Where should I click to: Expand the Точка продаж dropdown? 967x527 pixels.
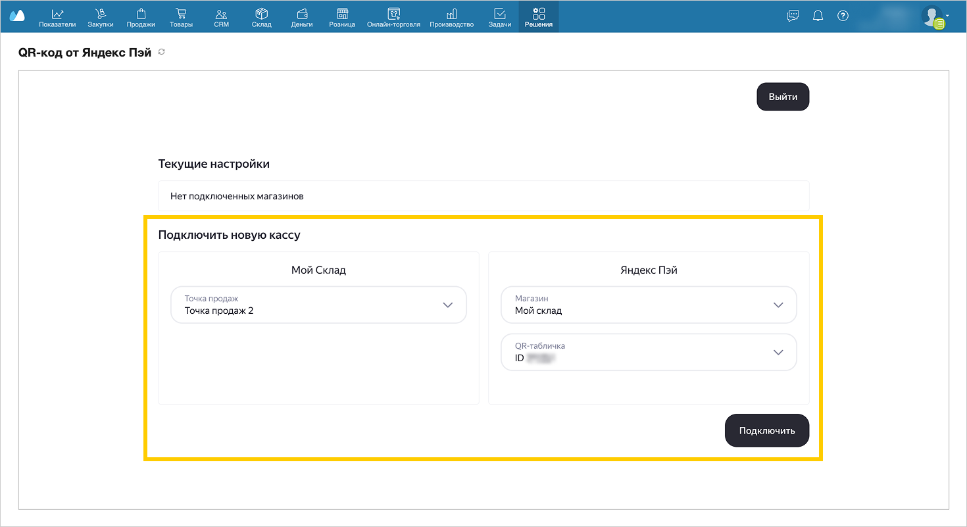(318, 305)
